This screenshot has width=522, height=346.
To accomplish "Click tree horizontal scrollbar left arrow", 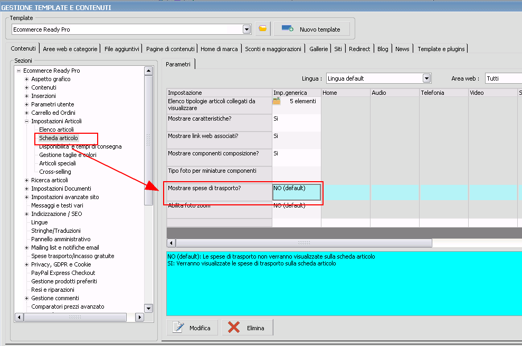I will click(19, 317).
